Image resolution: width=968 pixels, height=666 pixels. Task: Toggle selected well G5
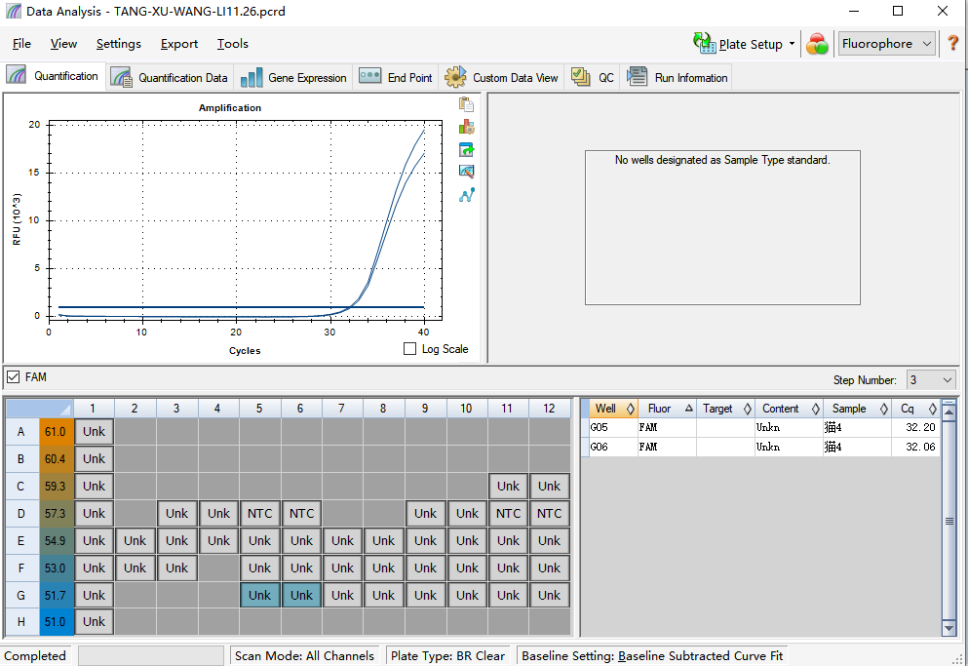(259, 595)
